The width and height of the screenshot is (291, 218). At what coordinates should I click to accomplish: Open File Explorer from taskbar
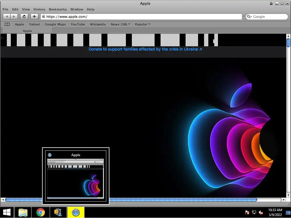23,212
